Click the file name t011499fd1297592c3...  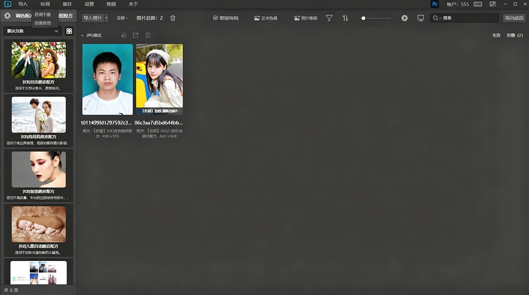107,123
